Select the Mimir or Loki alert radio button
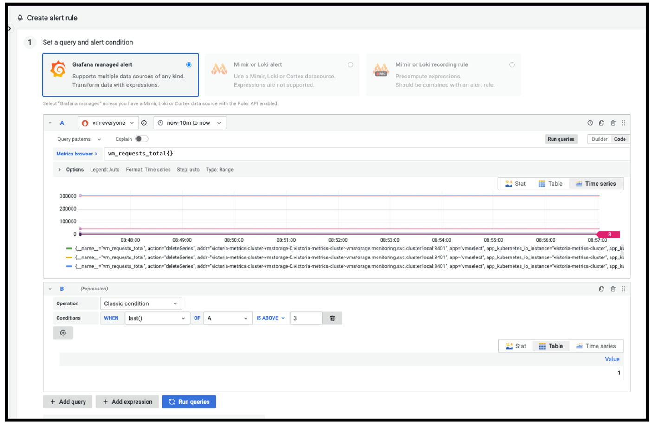Viewport: 650px width, 425px height. pos(351,64)
